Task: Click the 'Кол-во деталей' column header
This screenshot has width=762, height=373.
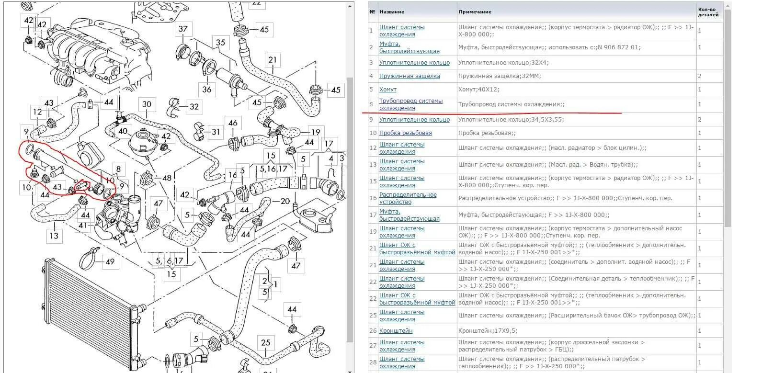Action: [708, 12]
